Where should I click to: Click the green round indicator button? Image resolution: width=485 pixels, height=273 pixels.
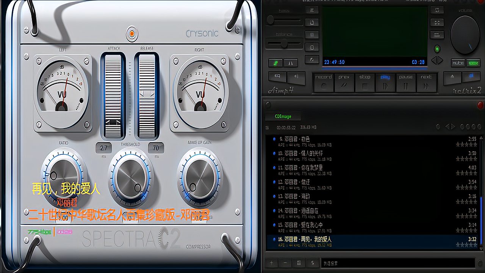(437, 49)
